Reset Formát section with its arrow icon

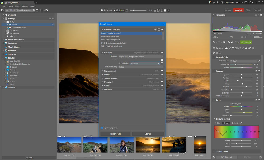pos(162,75)
